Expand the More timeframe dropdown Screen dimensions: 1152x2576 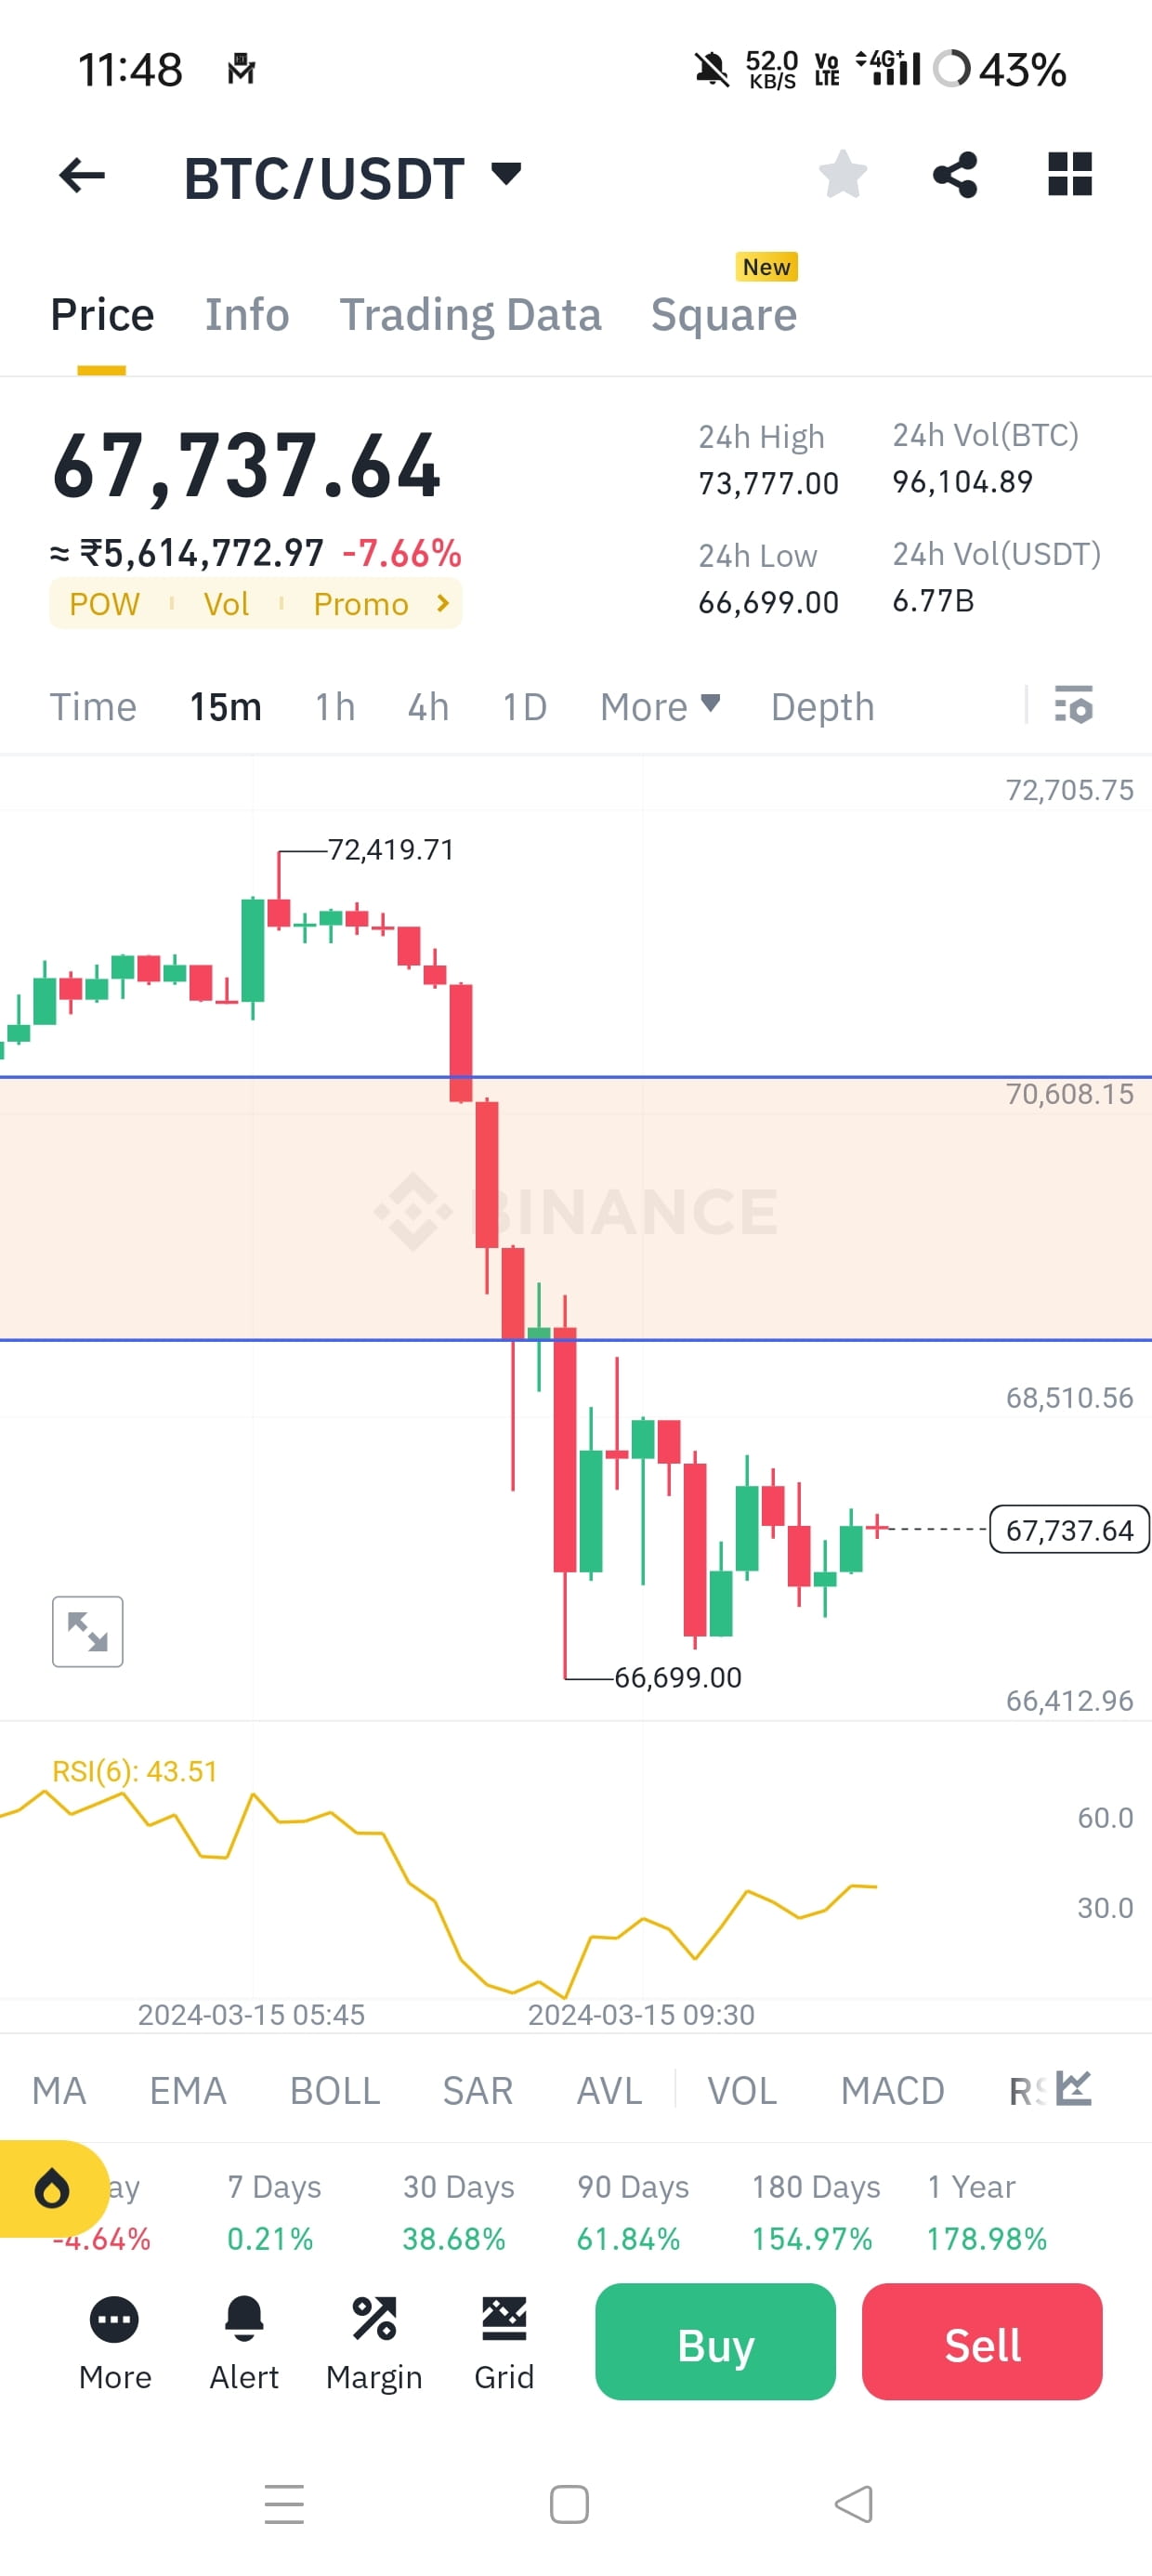tap(660, 707)
